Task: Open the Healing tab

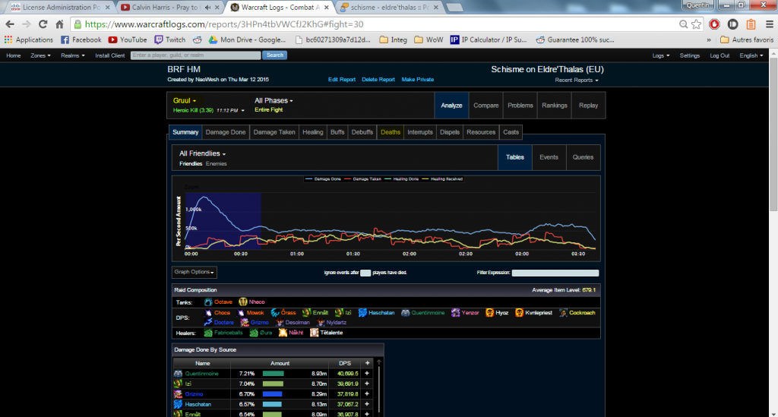Action: pyautogui.click(x=312, y=132)
